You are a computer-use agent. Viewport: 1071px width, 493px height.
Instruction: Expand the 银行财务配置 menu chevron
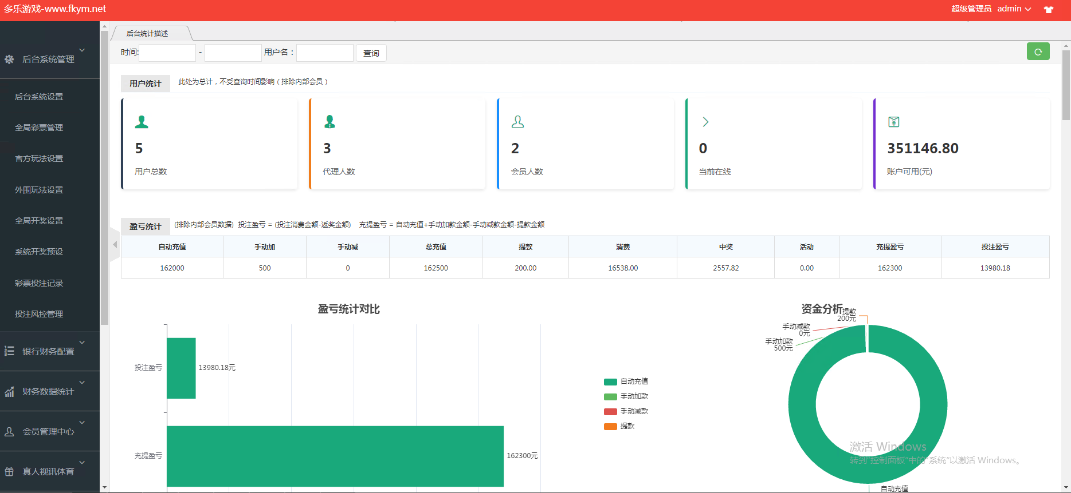click(x=82, y=342)
